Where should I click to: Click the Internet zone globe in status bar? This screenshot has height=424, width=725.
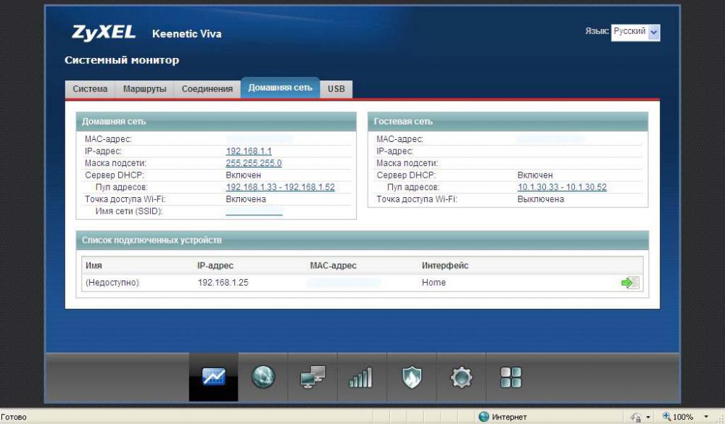point(484,417)
